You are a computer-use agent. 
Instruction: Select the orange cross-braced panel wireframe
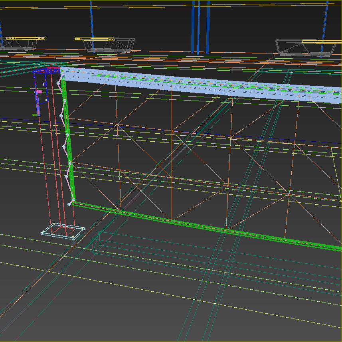click(x=205, y=161)
